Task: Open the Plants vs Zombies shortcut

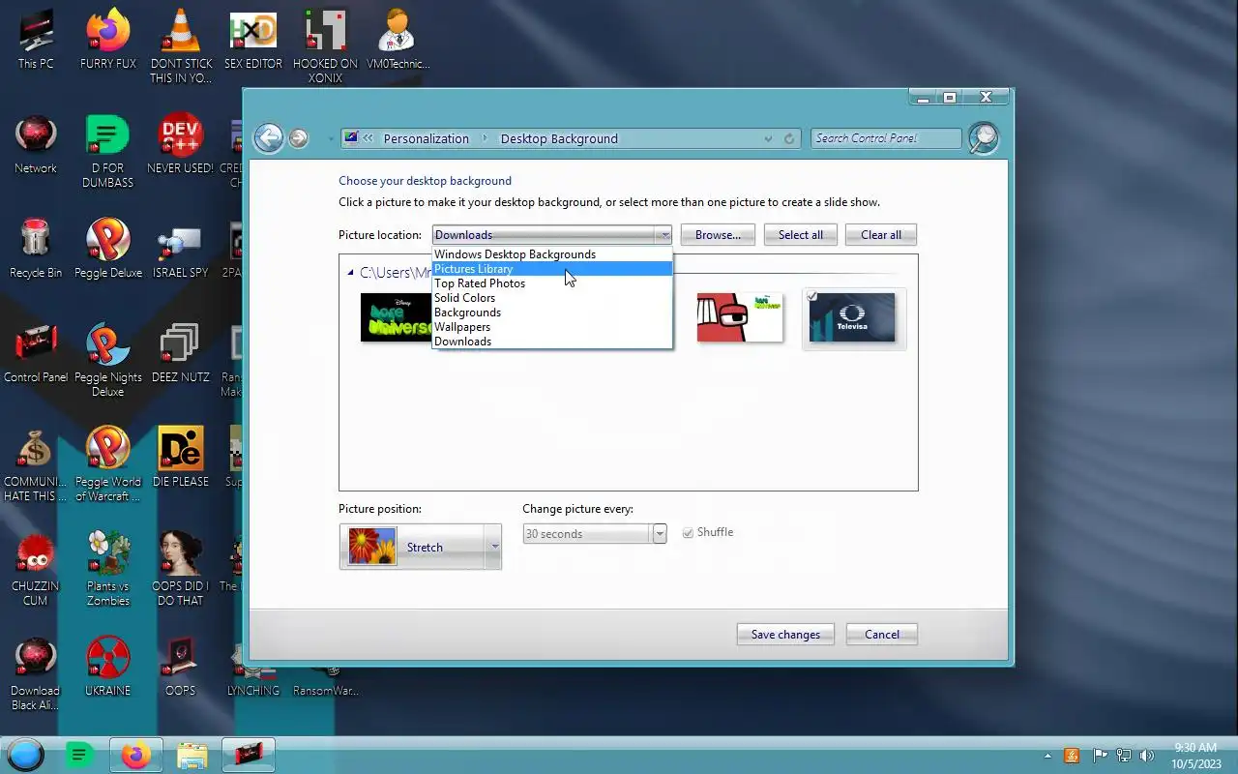Action: [x=107, y=569]
